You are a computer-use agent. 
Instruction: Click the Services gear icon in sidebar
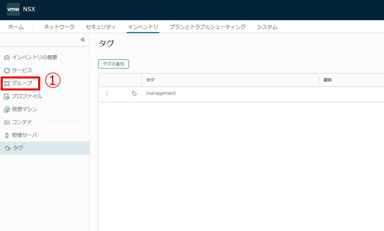coord(7,71)
